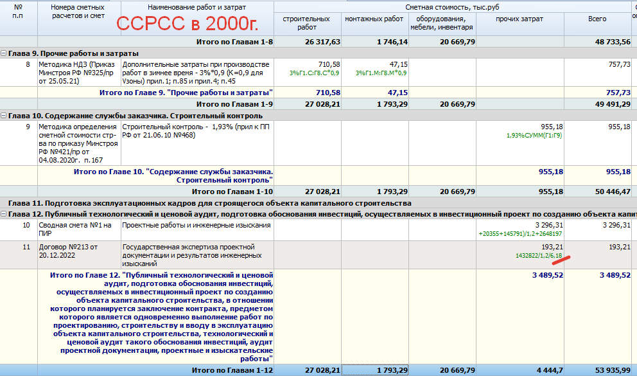The width and height of the screenshot is (637, 376).
Task: Select 757,73 Всего cell in row 8
Action: (597, 73)
